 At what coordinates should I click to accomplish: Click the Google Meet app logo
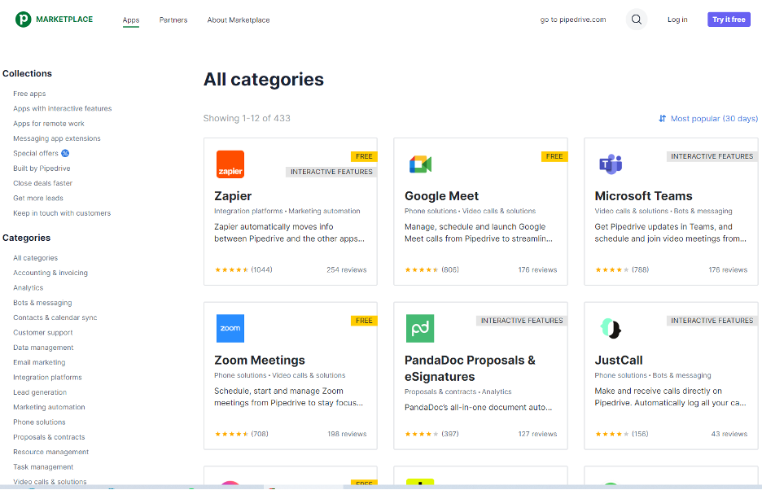point(420,164)
